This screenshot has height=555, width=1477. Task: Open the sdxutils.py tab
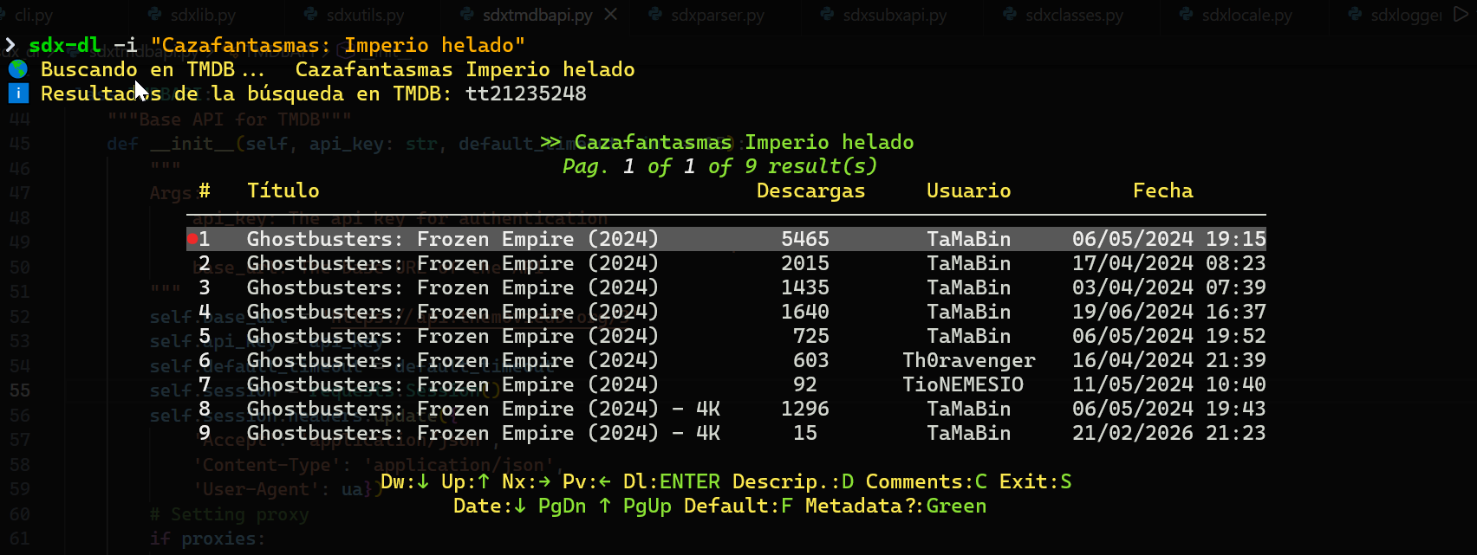[355, 15]
